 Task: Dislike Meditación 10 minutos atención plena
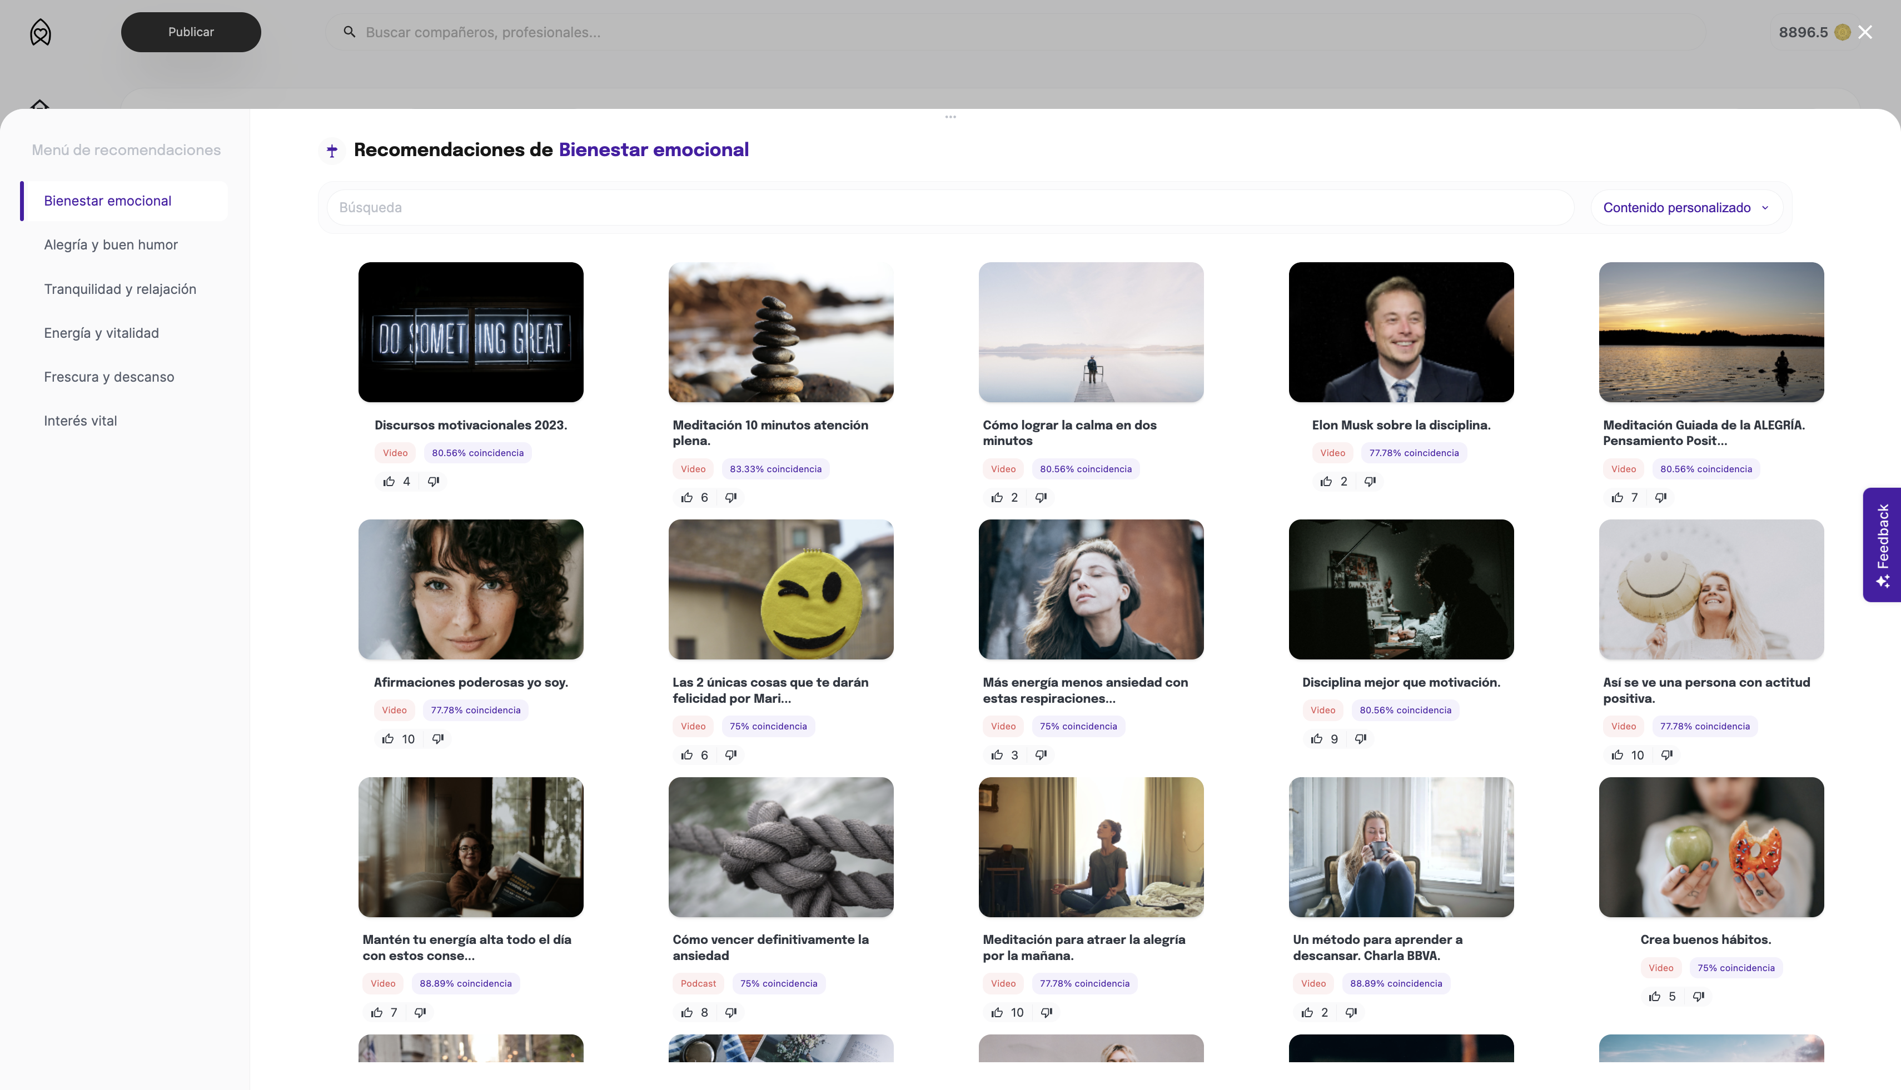click(x=731, y=497)
